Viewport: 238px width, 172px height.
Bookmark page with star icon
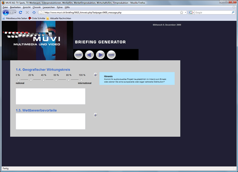[181, 12]
